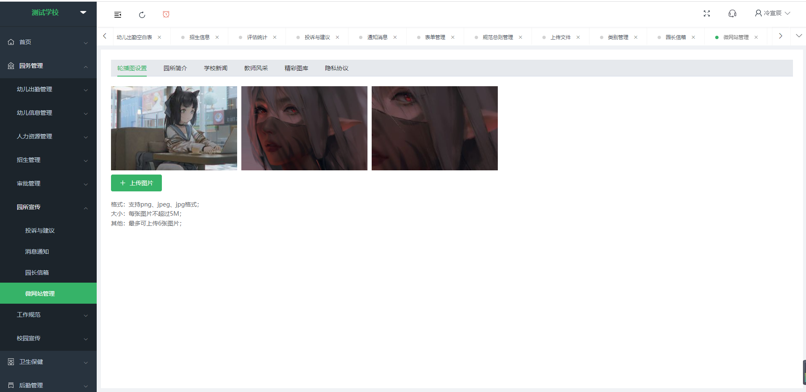Select 微网站管理 in sidebar
This screenshot has width=806, height=392.
[x=48, y=293]
